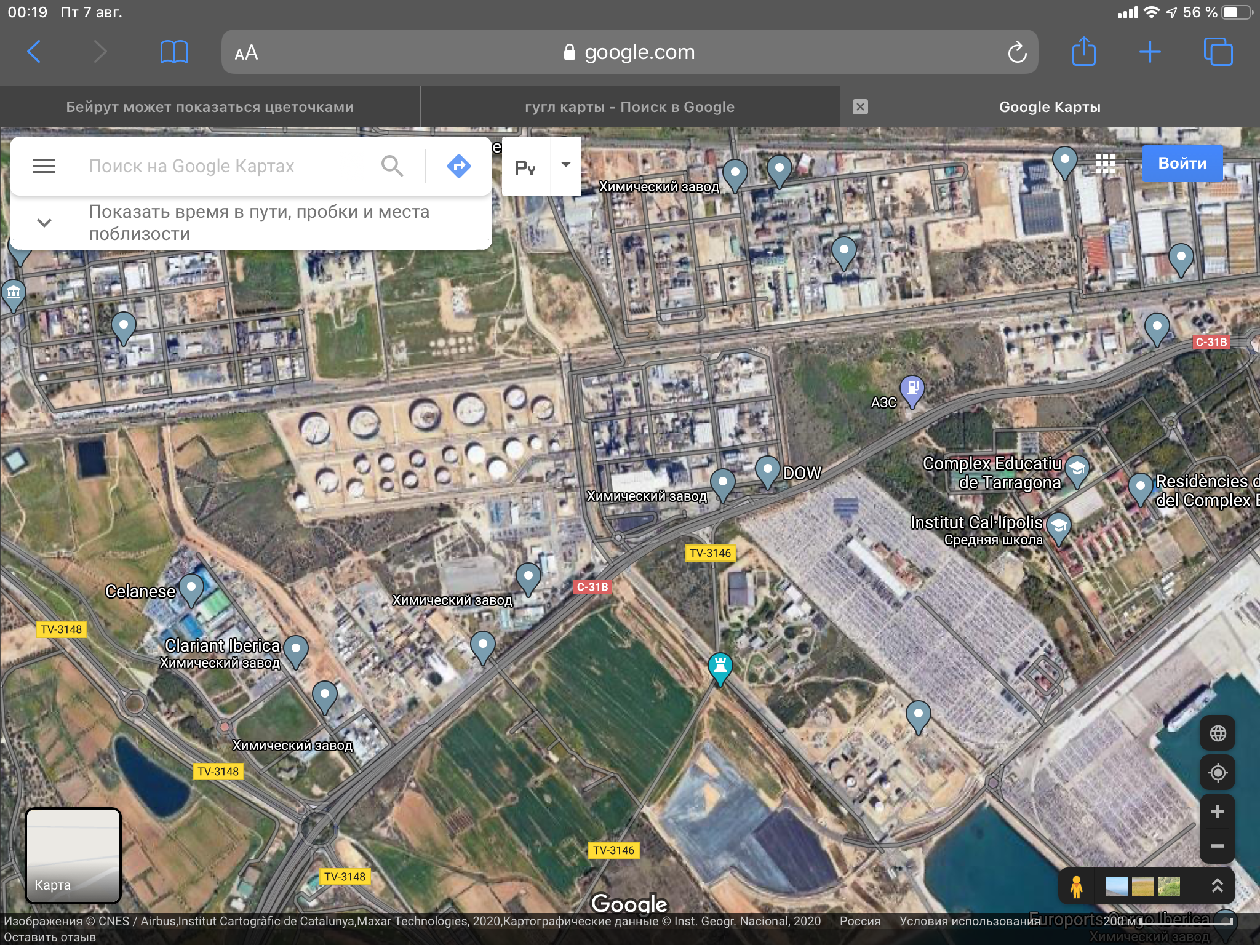The height and width of the screenshot is (945, 1260).
Task: Click the blue Войти button
Action: [1182, 164]
